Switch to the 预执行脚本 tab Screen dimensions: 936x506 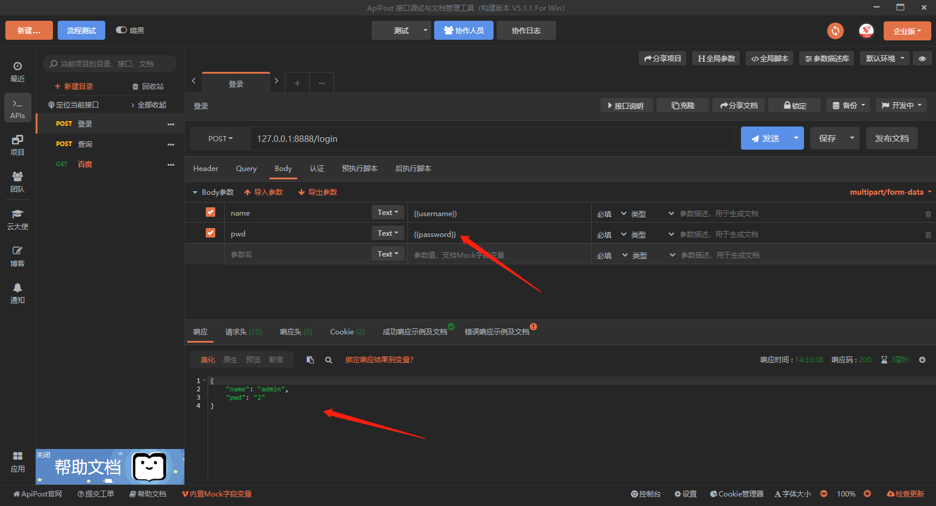point(360,169)
